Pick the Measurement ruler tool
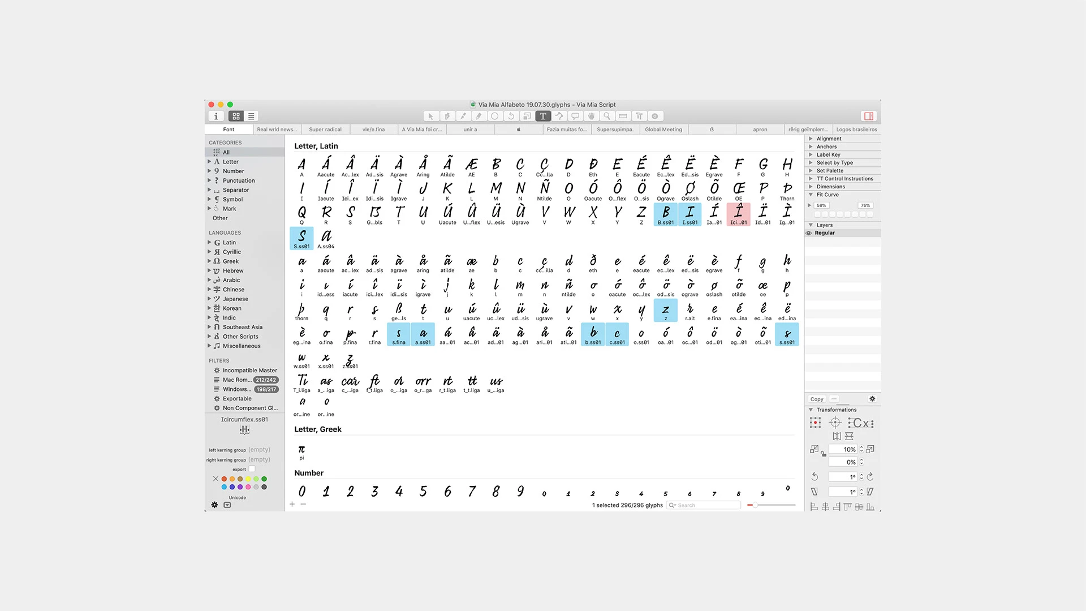Image resolution: width=1086 pixels, height=611 pixels. (x=623, y=116)
